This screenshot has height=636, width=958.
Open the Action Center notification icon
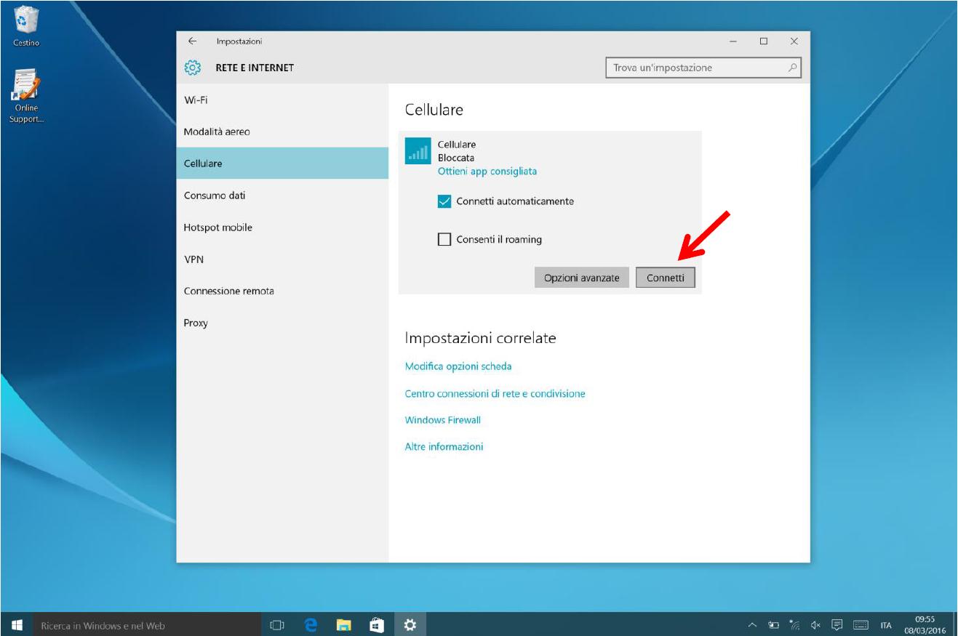(837, 625)
